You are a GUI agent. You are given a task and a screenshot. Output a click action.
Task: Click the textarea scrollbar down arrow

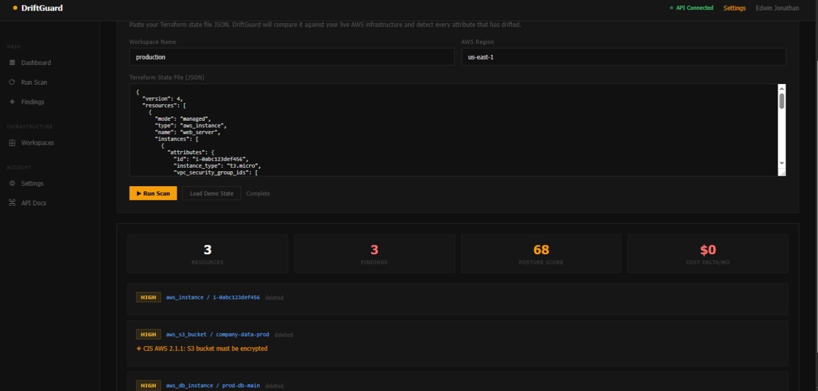[782, 163]
